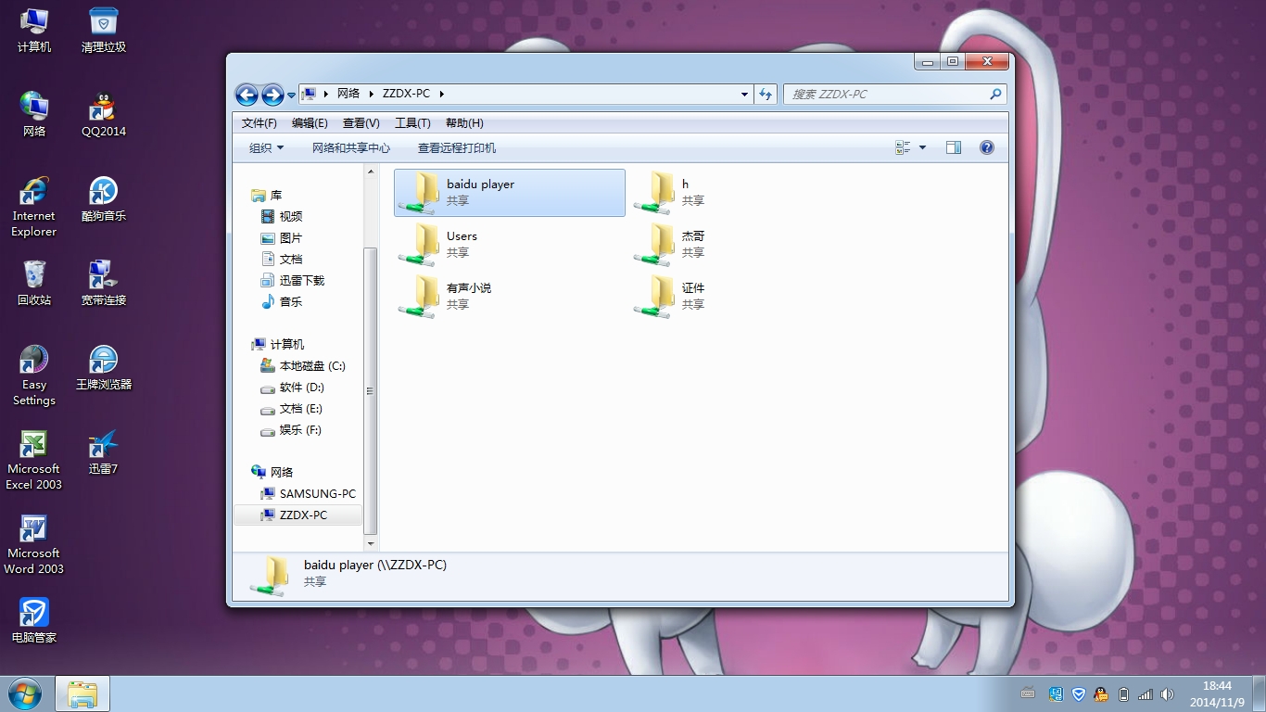Open the Users shared folder
Screen dimensions: 1266x712
tap(509, 245)
